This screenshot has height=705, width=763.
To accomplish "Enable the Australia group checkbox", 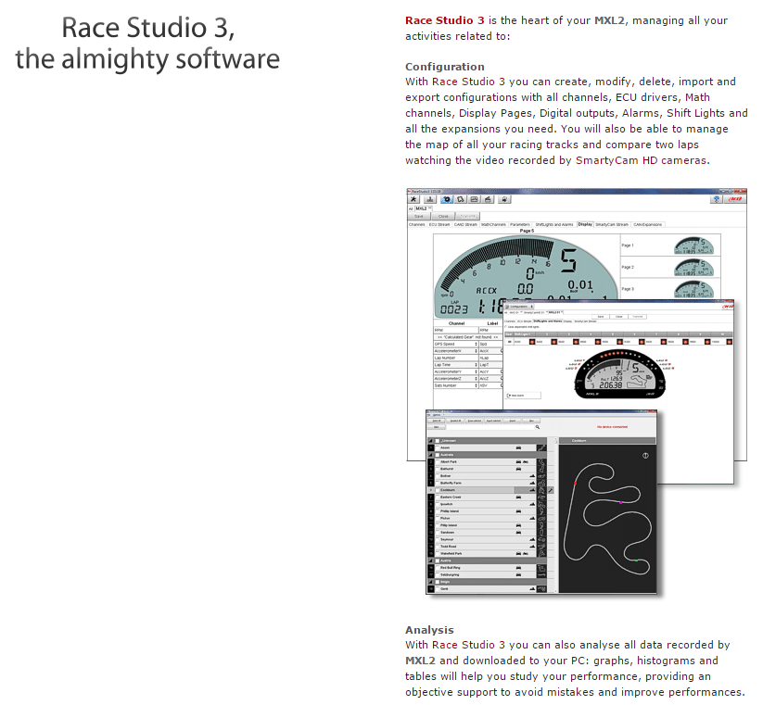I will 439,455.
